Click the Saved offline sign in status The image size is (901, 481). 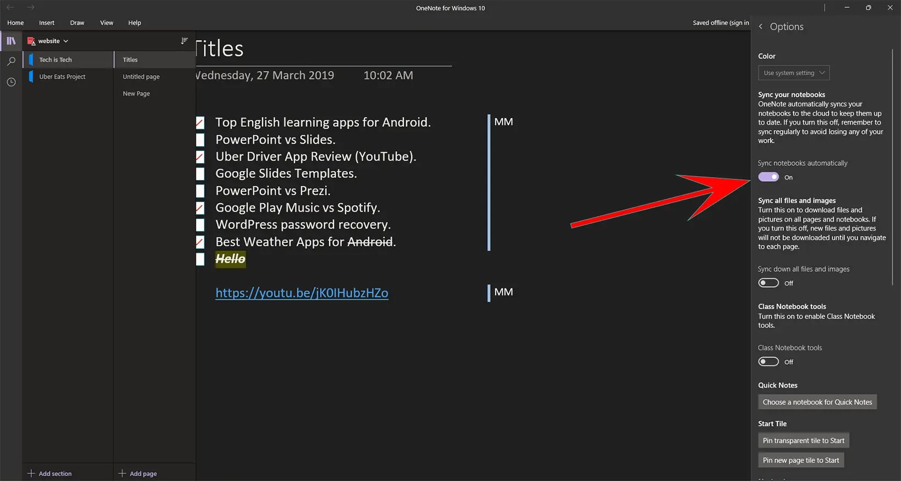click(x=721, y=23)
